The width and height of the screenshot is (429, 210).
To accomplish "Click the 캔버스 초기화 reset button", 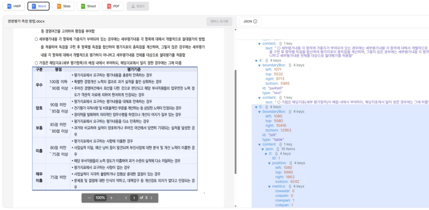I will 219,21.
